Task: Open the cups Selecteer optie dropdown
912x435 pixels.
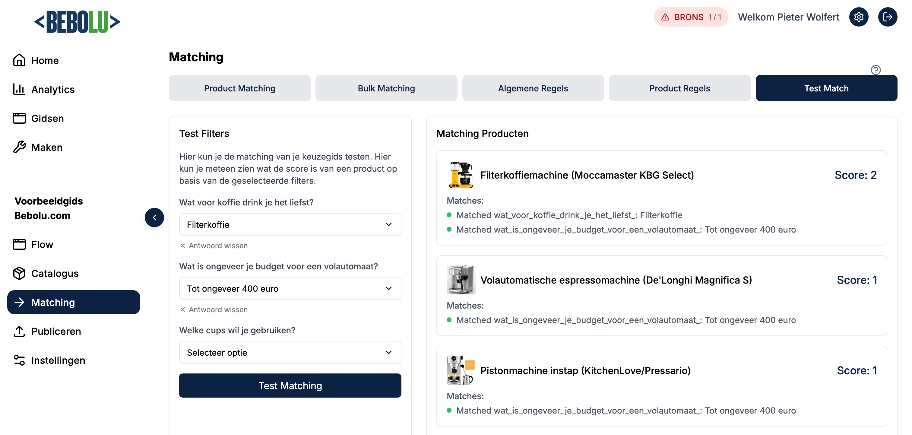Action: point(290,352)
